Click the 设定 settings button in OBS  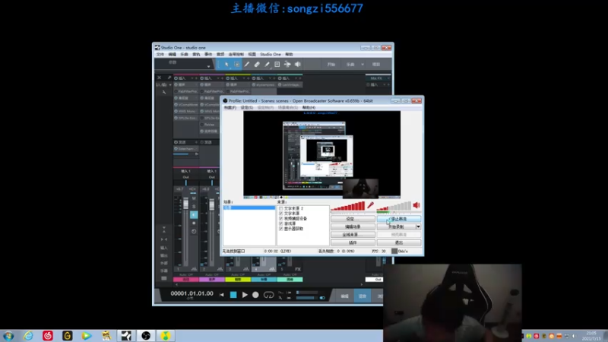[x=353, y=219]
